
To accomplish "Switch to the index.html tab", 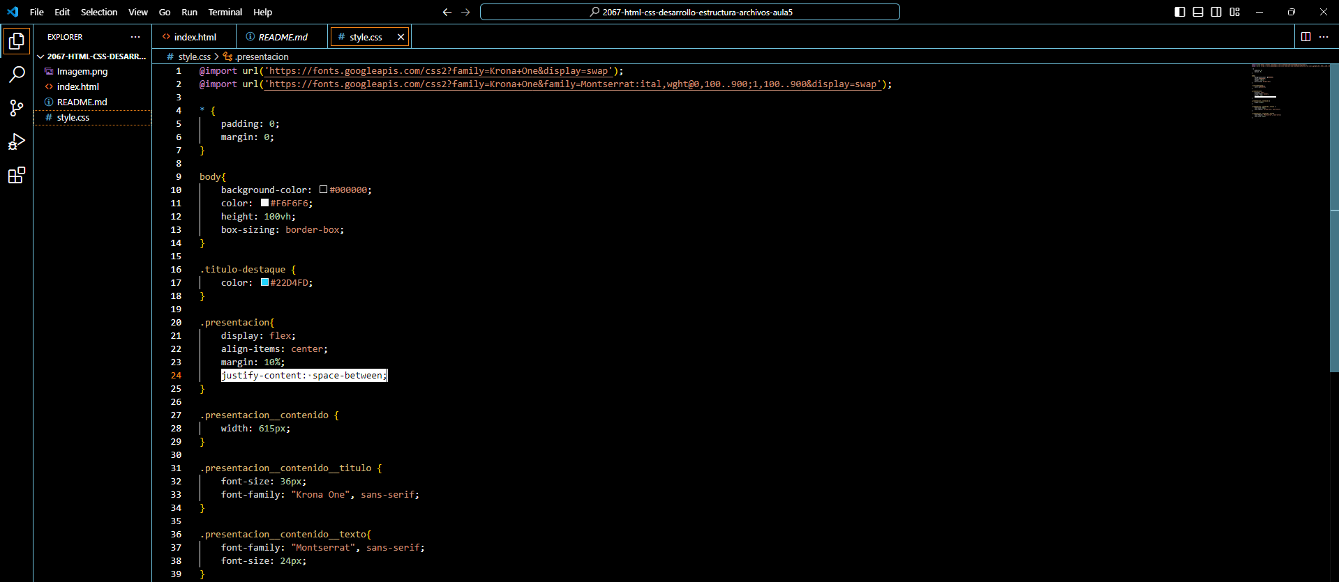I will (x=194, y=37).
